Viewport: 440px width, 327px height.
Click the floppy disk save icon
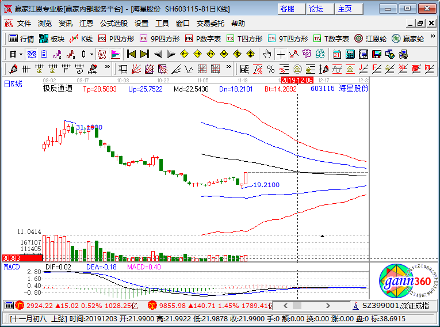tap(377, 54)
